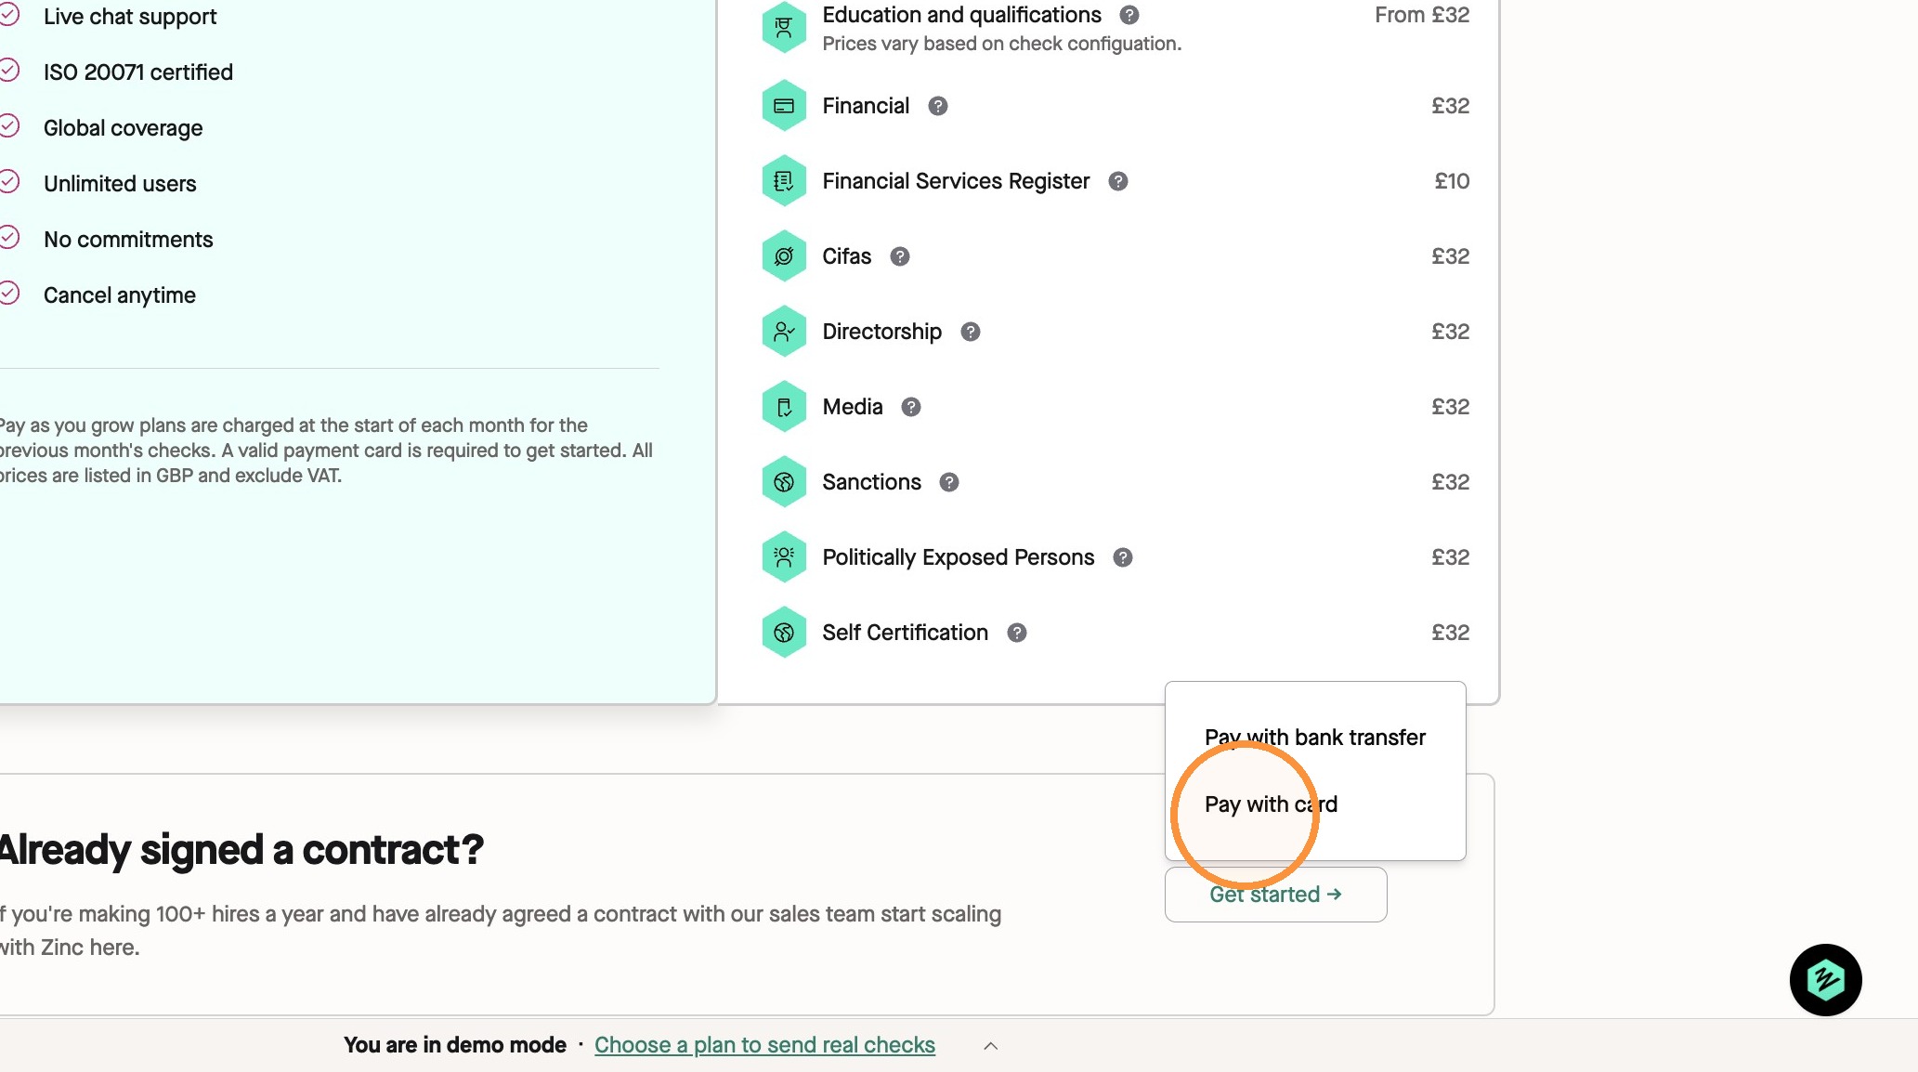Select Pay with bank transfer option
1918x1072 pixels.
click(1315, 738)
